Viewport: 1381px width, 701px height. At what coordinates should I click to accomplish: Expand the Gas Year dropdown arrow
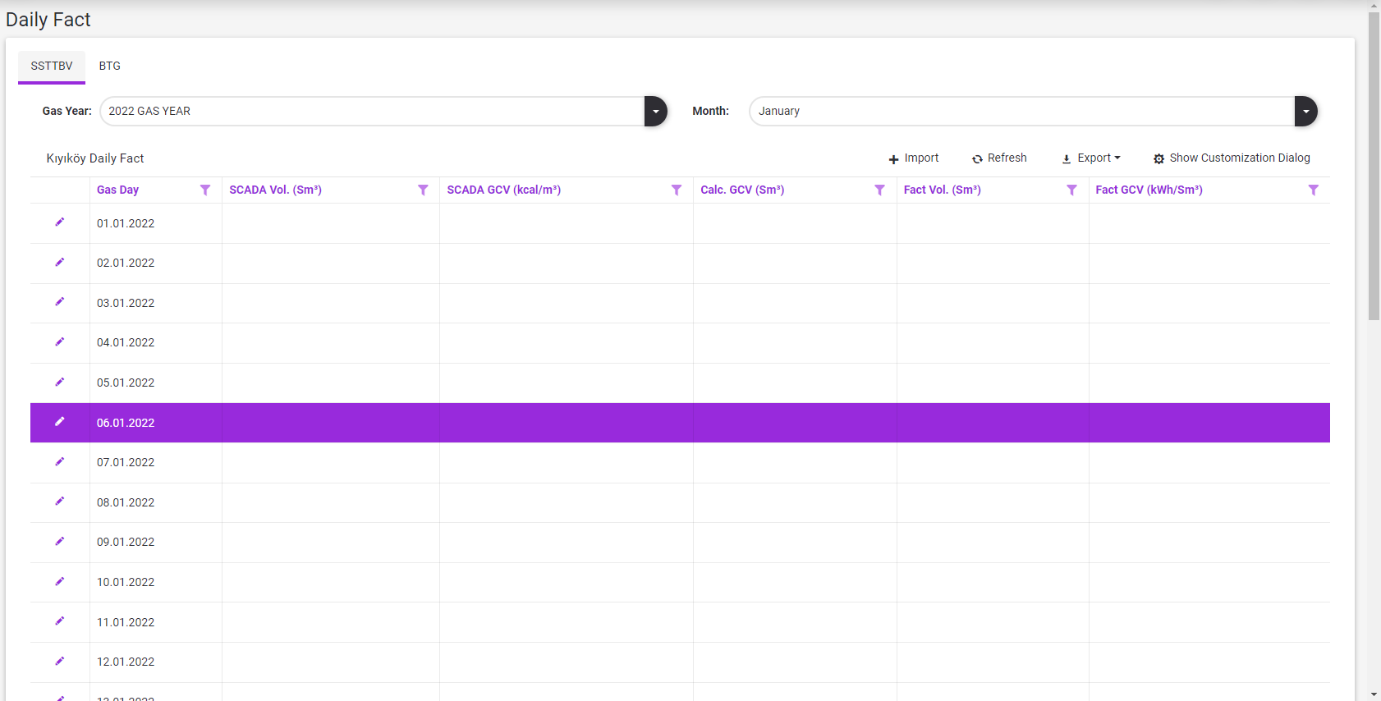655,112
